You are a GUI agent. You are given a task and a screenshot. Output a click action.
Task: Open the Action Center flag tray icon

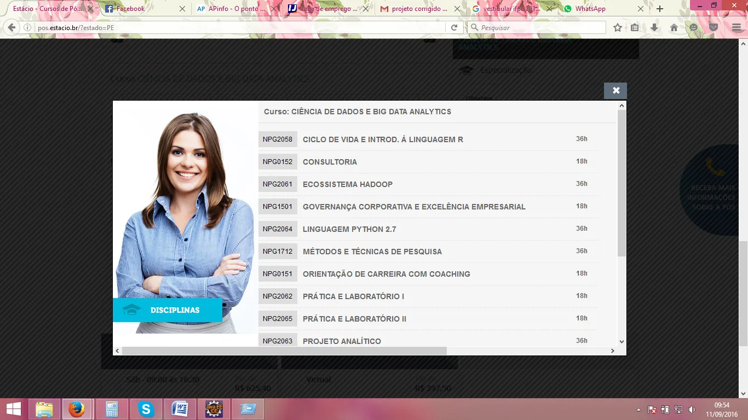(x=652, y=410)
